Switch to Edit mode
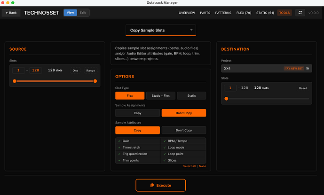Viewport: 324px width, 195px height. [83, 13]
